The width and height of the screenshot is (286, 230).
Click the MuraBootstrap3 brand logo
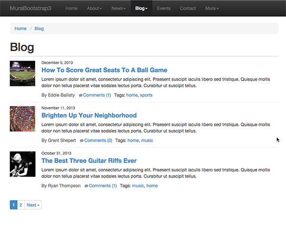point(31,8)
